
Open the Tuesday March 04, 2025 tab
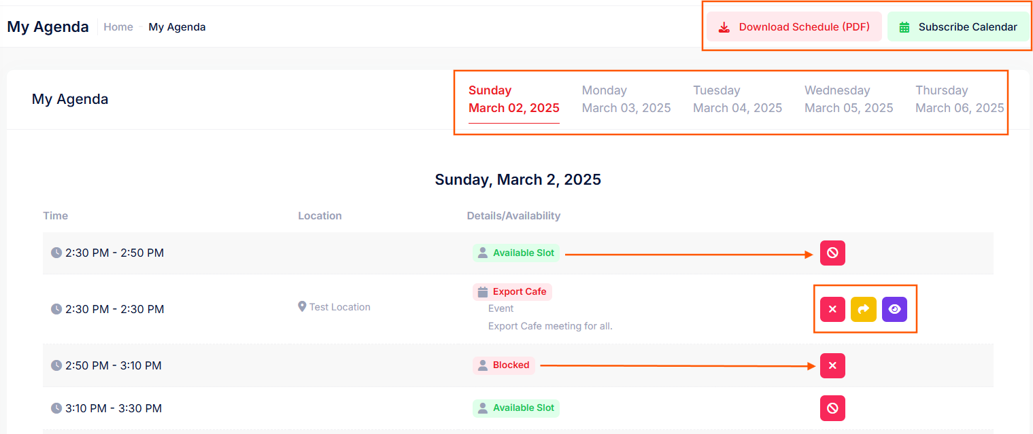click(737, 99)
